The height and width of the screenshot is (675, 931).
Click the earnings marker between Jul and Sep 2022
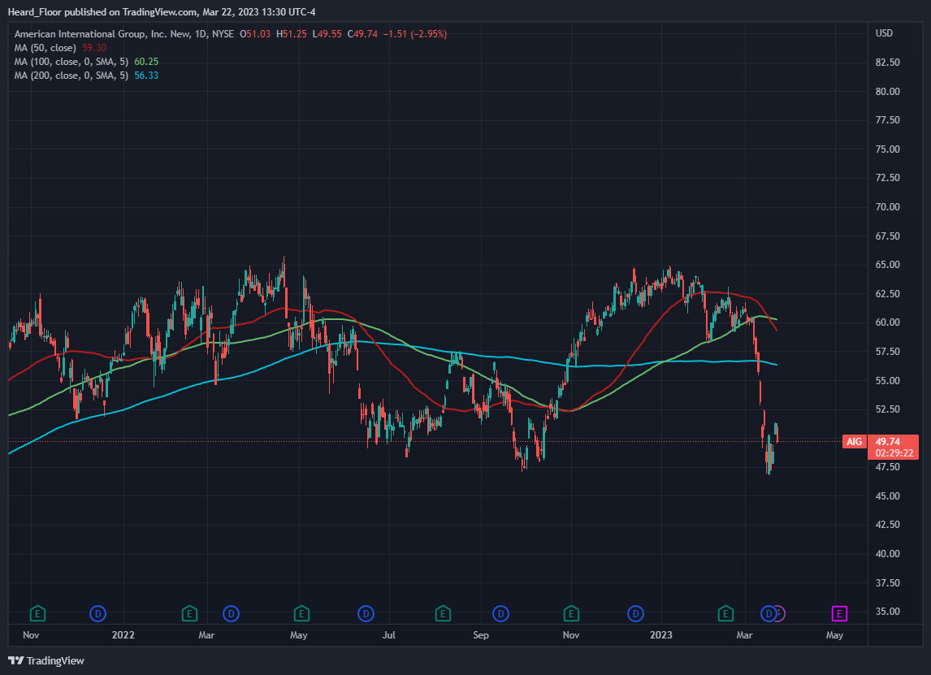[443, 613]
